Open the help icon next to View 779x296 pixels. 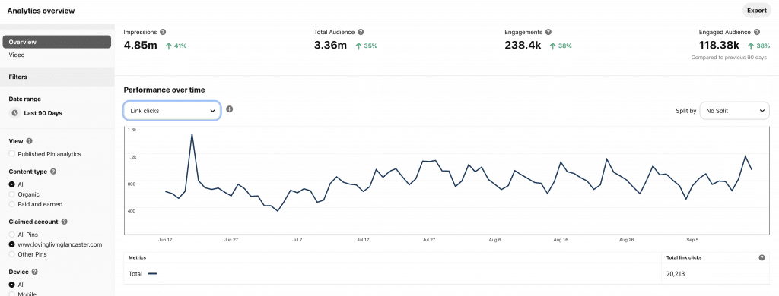pyautogui.click(x=29, y=141)
